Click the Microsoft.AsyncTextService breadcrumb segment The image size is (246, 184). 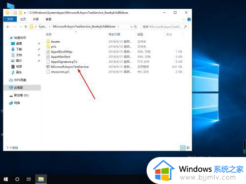pos(84,26)
